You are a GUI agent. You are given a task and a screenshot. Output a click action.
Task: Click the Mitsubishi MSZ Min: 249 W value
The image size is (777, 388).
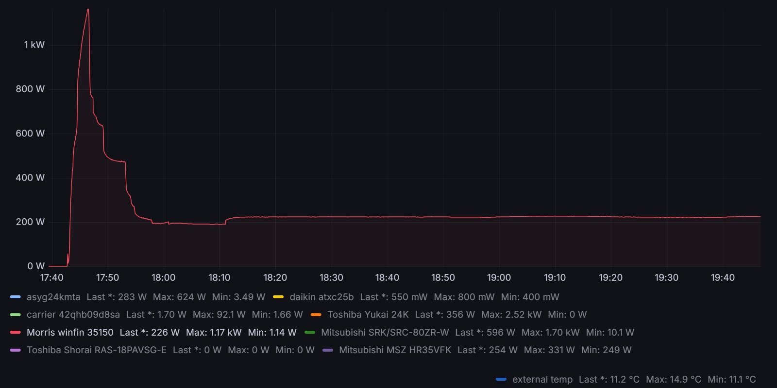click(x=606, y=350)
